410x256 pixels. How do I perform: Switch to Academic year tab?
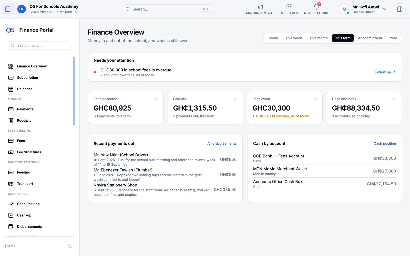tap(370, 38)
